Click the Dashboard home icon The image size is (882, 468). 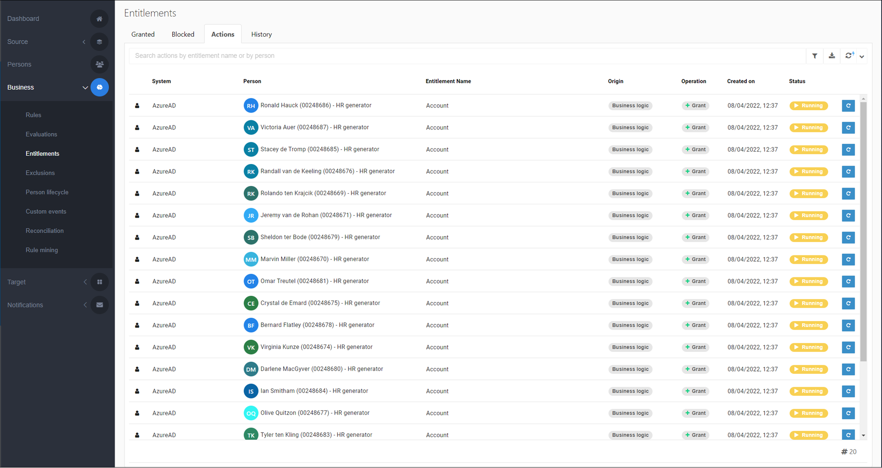coord(99,19)
